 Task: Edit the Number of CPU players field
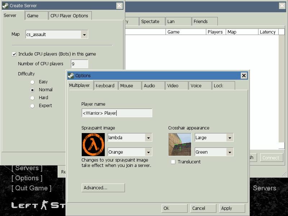[x=80, y=64]
